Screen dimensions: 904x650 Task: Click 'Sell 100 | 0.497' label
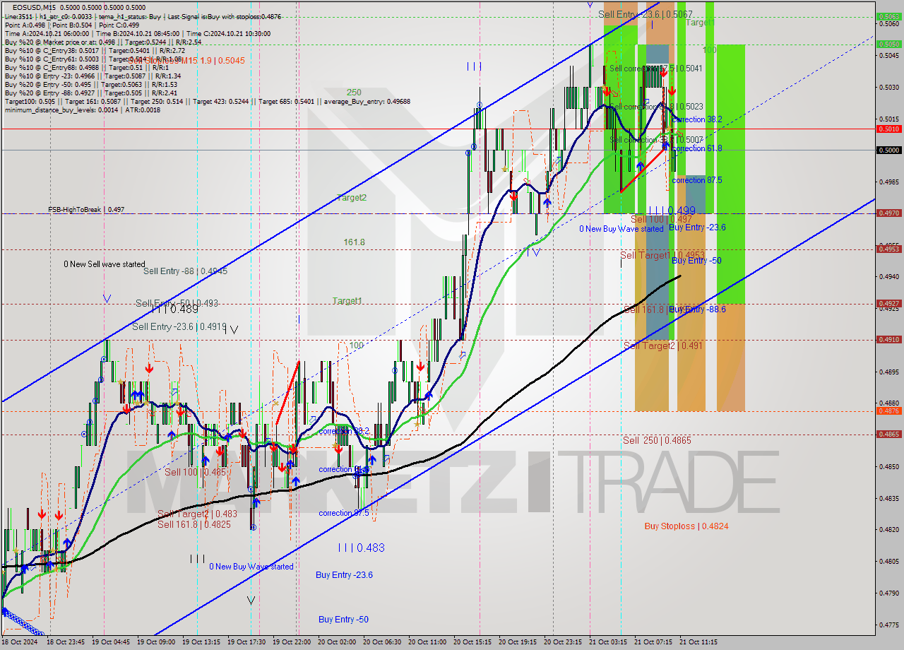(x=662, y=220)
